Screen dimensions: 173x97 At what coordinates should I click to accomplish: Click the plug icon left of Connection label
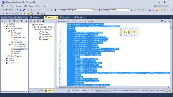point(55,10)
